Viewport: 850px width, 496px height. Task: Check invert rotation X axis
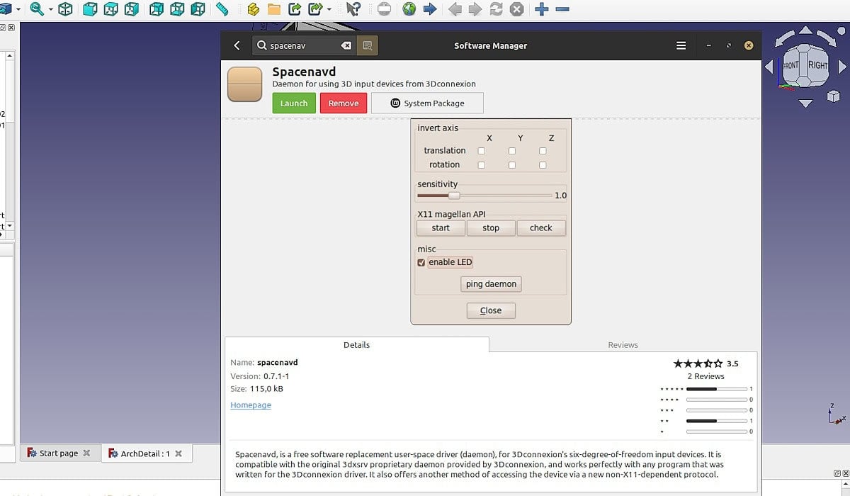click(482, 165)
